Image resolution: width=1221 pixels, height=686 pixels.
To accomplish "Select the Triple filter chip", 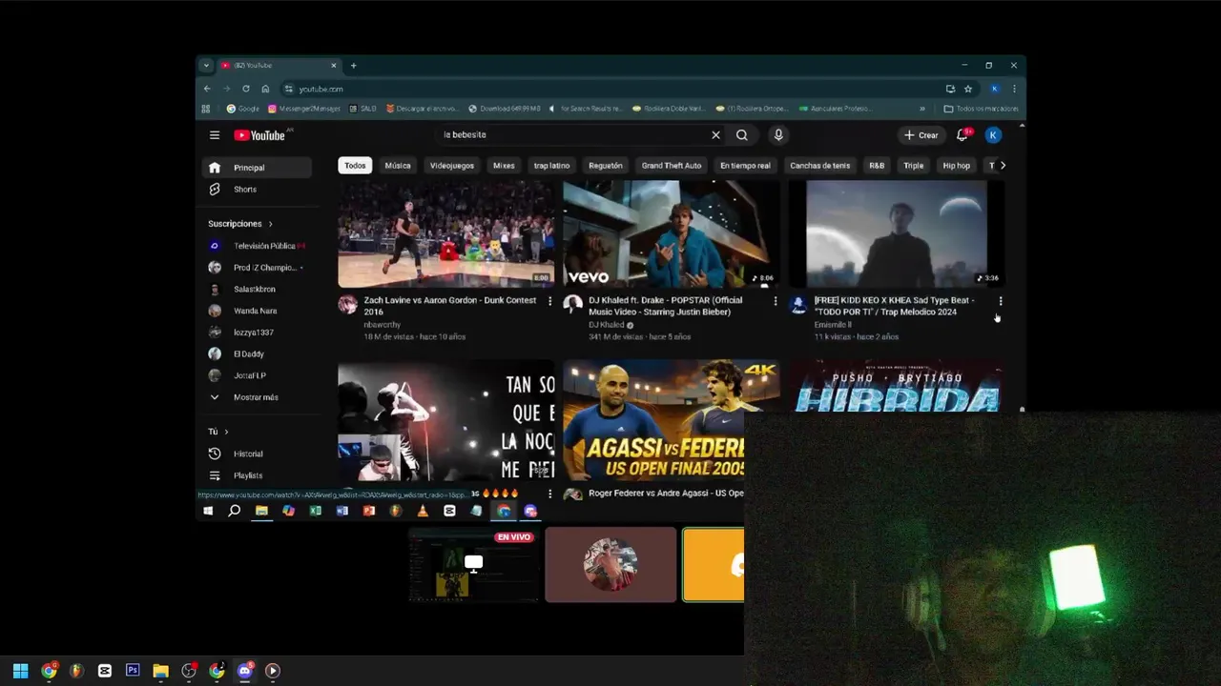I will (x=914, y=166).
